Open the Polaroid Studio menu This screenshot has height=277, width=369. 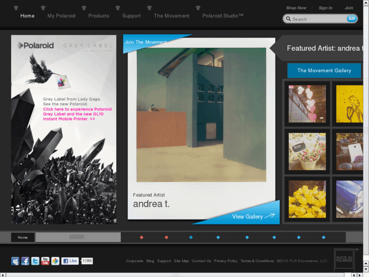coord(223,16)
